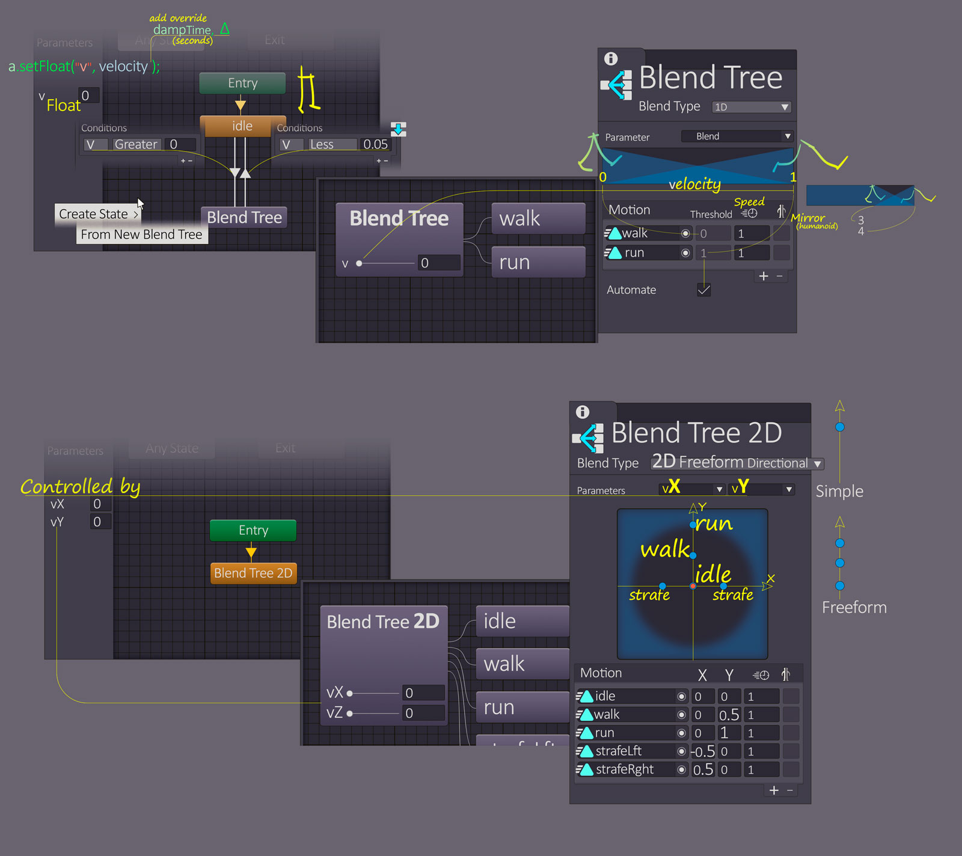Toggle mirror checkbox for strafeLft row
The width and height of the screenshot is (962, 856).
click(x=791, y=751)
